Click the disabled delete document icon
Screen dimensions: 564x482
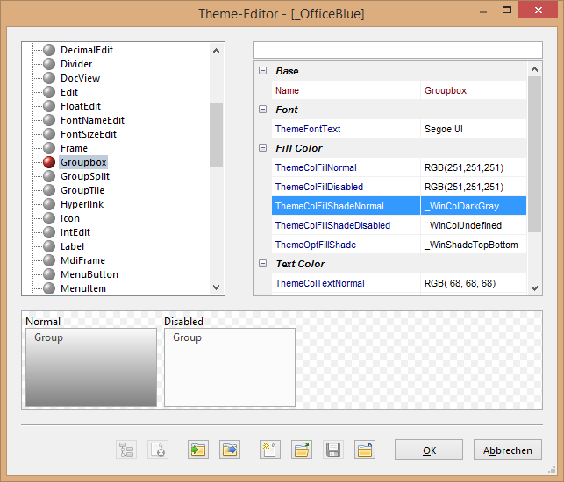[158, 450]
